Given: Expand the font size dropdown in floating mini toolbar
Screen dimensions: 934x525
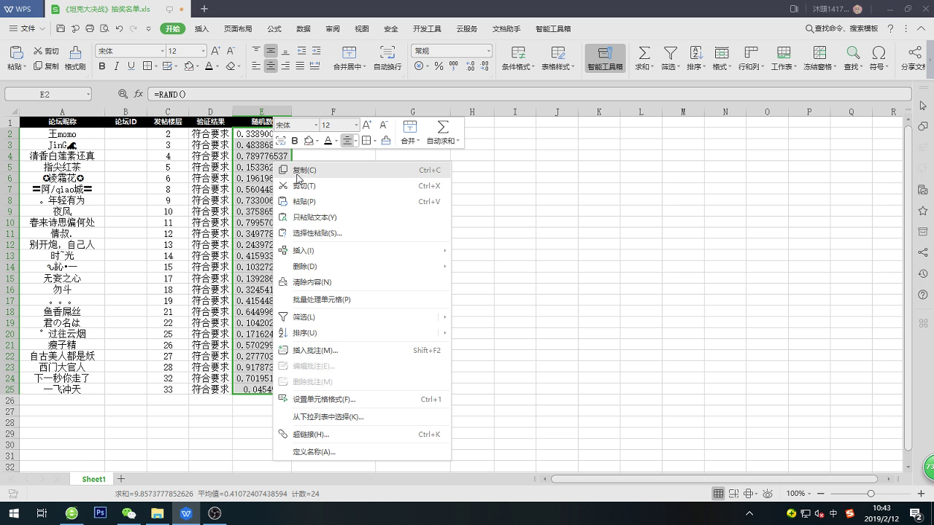Looking at the screenshot, I should click(x=356, y=125).
